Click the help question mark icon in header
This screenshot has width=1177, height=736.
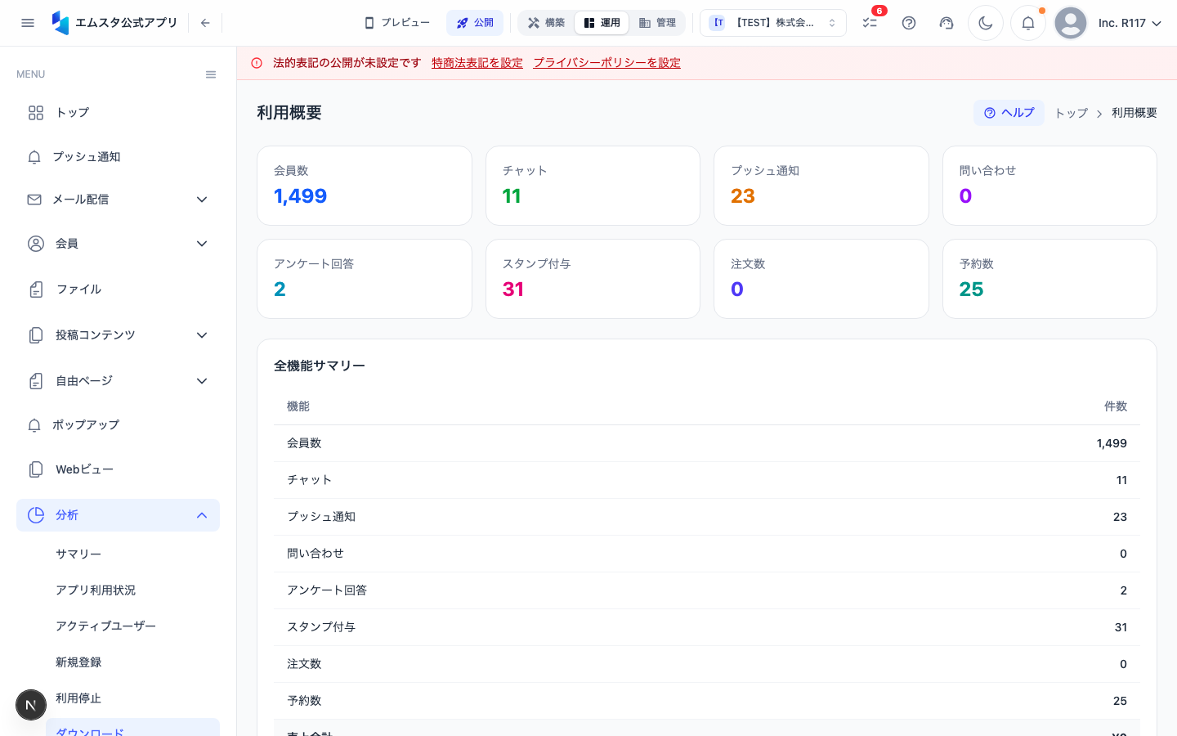pos(909,23)
